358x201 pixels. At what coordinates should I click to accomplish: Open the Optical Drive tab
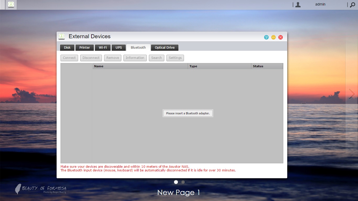click(x=165, y=47)
